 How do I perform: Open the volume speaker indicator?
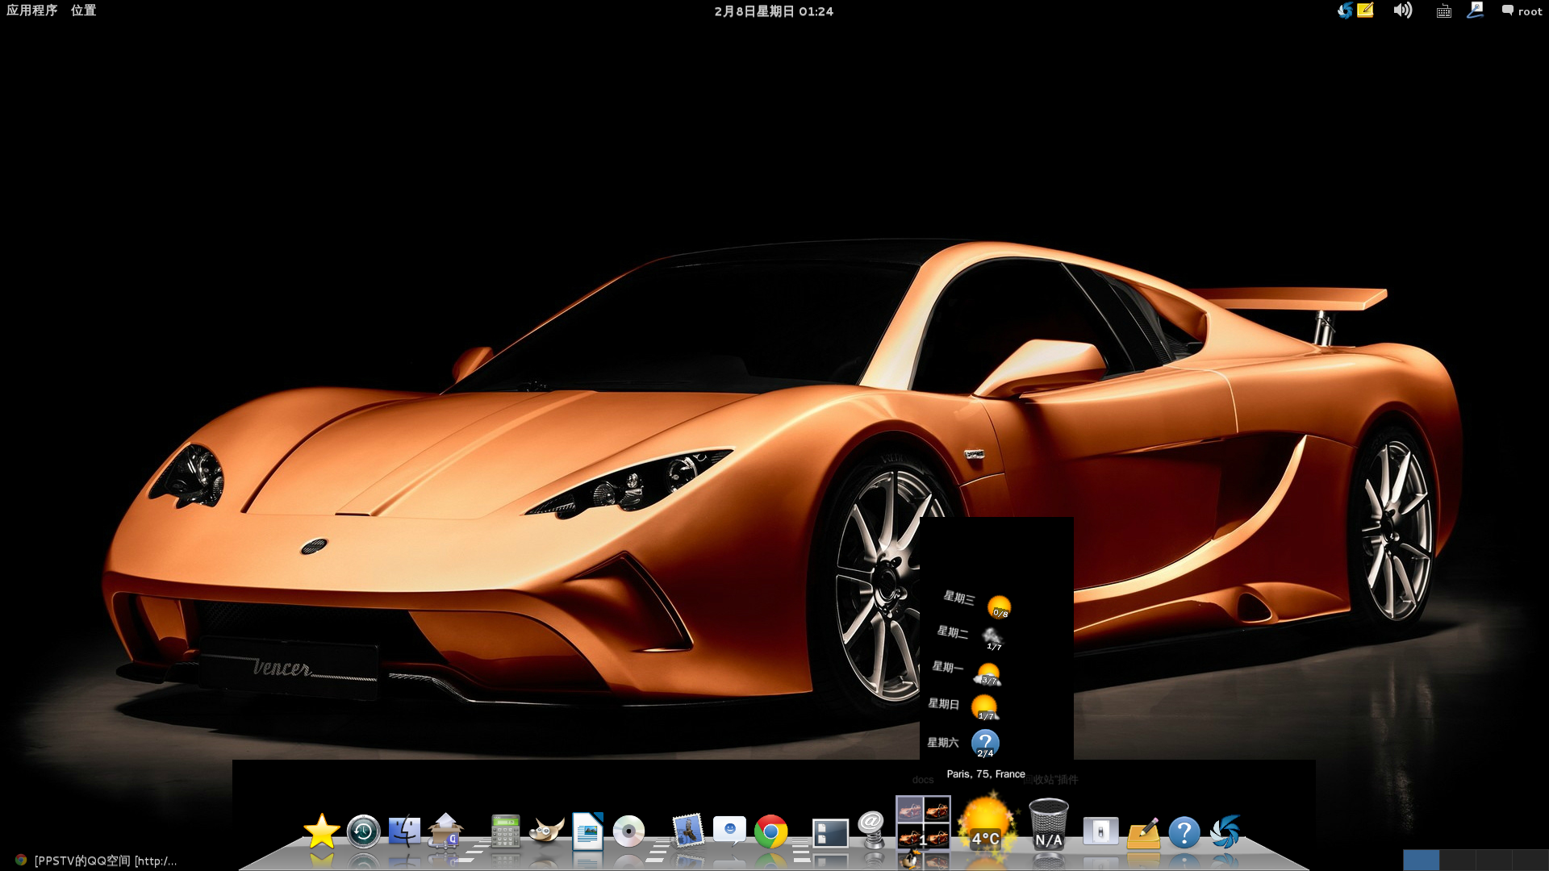(1403, 10)
